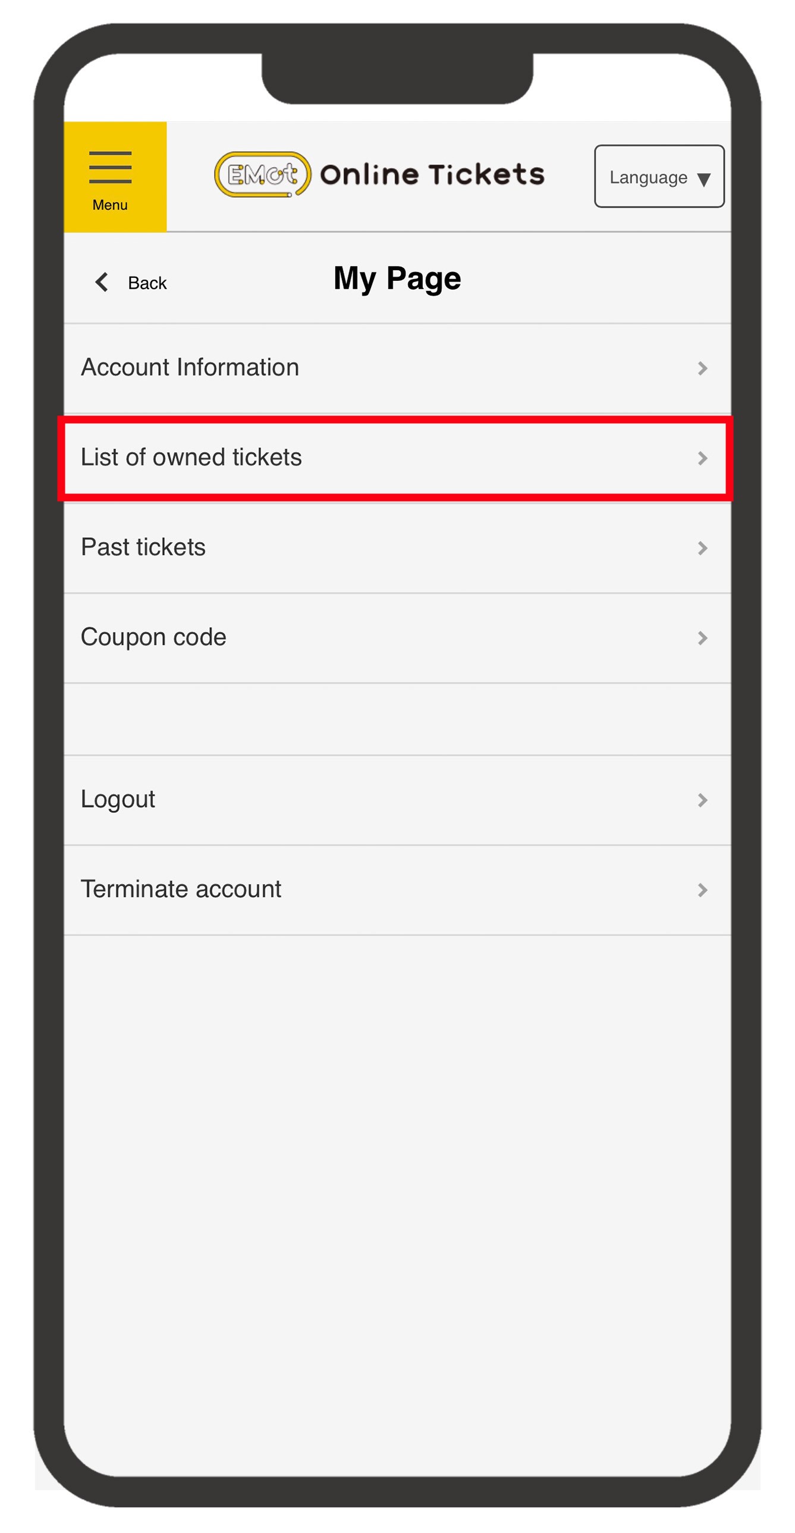This screenshot has width=795, height=1533.
Task: Click the My Page heading
Action: pyautogui.click(x=397, y=279)
